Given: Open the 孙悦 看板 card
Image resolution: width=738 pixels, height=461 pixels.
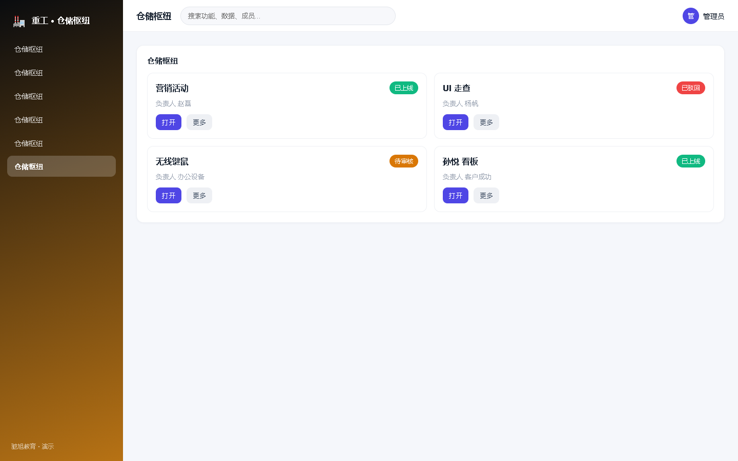Looking at the screenshot, I should click(456, 196).
